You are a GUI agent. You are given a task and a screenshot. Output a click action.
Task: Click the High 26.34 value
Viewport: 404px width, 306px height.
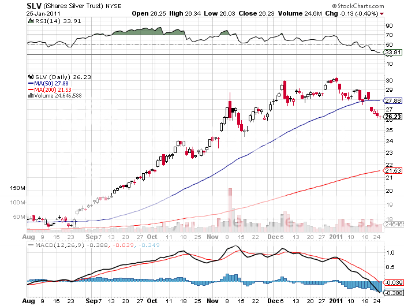[x=185, y=13]
